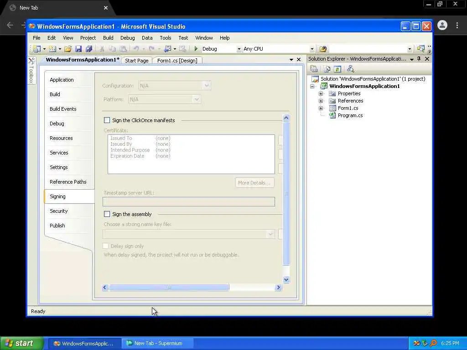Click the disabled Delay sign only checkbox
Screen dimensions: 467x350
(105, 246)
